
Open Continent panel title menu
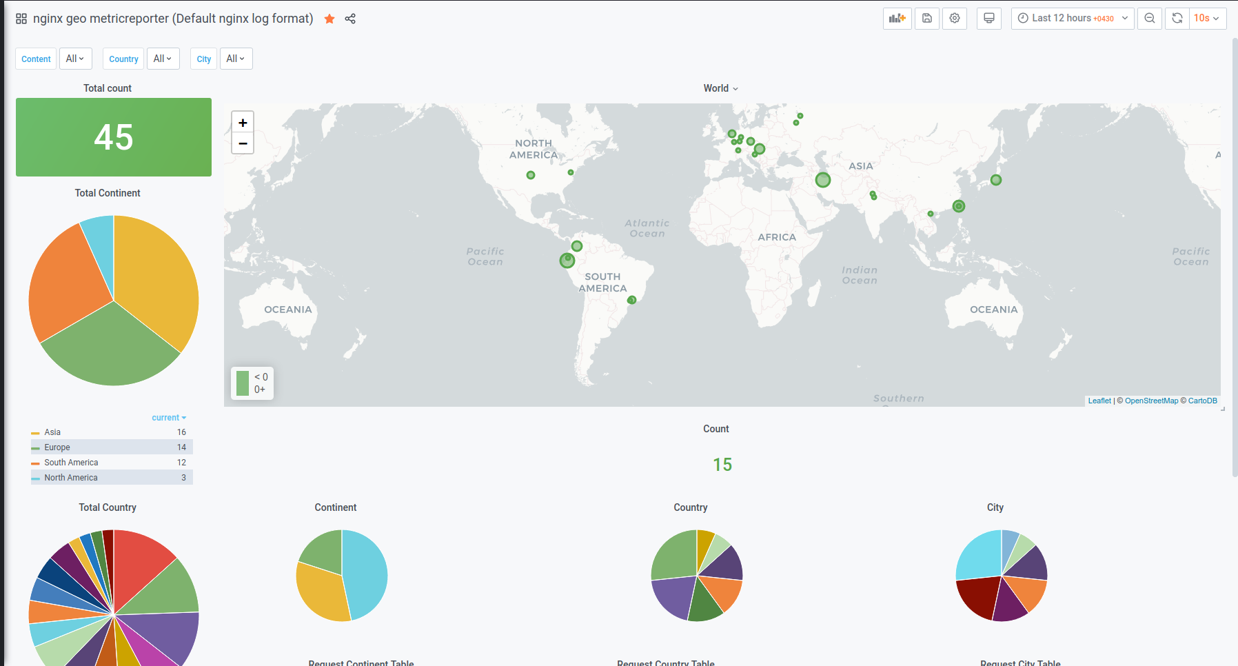(x=336, y=507)
